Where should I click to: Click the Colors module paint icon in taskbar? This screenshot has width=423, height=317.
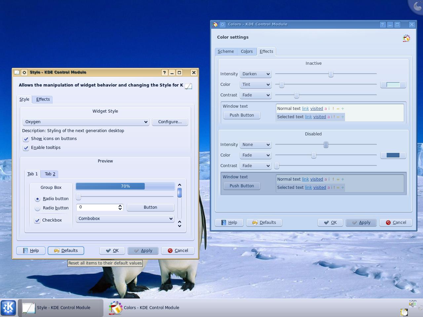click(x=116, y=308)
